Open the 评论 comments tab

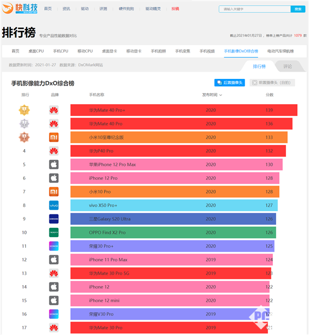tap(287, 66)
